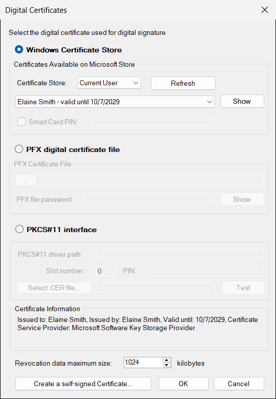This screenshot has height=399, width=276.
Task: Click the PFX file browse ellipsis button
Action: [26, 180]
